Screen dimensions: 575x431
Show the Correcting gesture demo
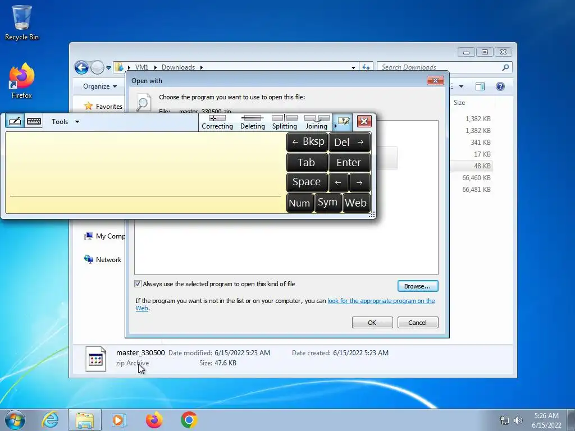click(x=217, y=122)
